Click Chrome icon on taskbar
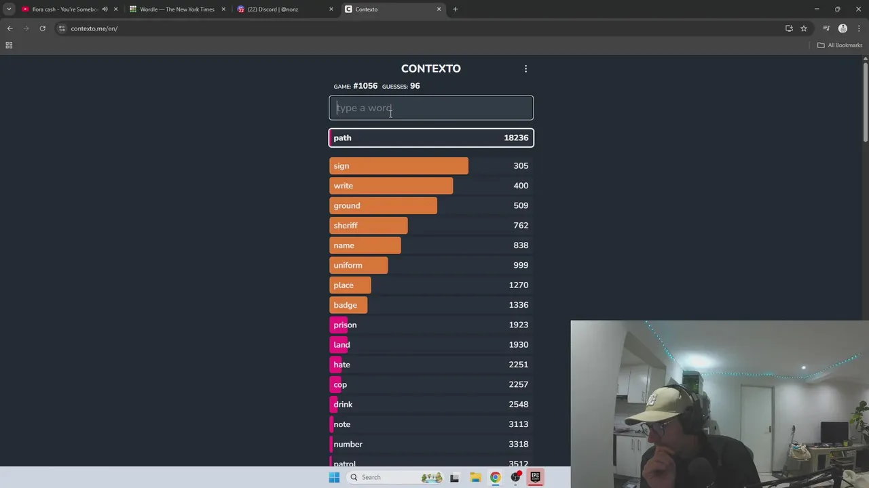The height and width of the screenshot is (488, 869). pyautogui.click(x=496, y=477)
